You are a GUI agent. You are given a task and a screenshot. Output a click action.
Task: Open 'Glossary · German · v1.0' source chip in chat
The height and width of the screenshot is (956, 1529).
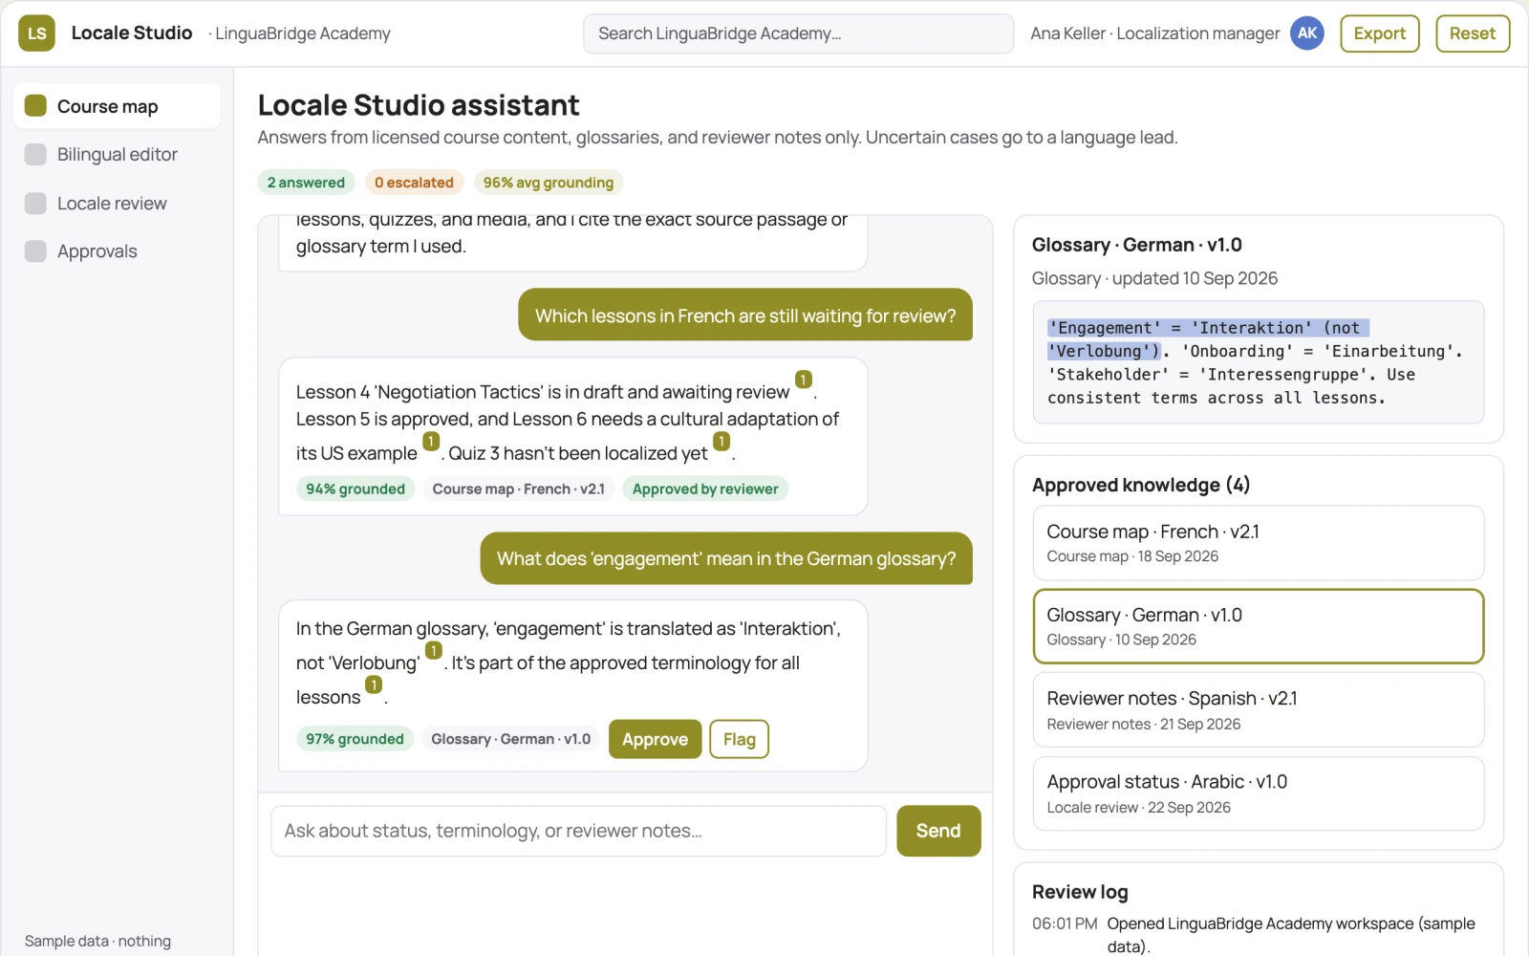510,739
